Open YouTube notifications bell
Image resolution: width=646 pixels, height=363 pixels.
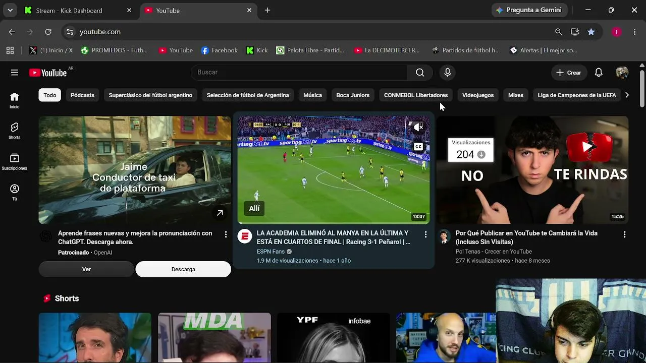pyautogui.click(x=599, y=73)
